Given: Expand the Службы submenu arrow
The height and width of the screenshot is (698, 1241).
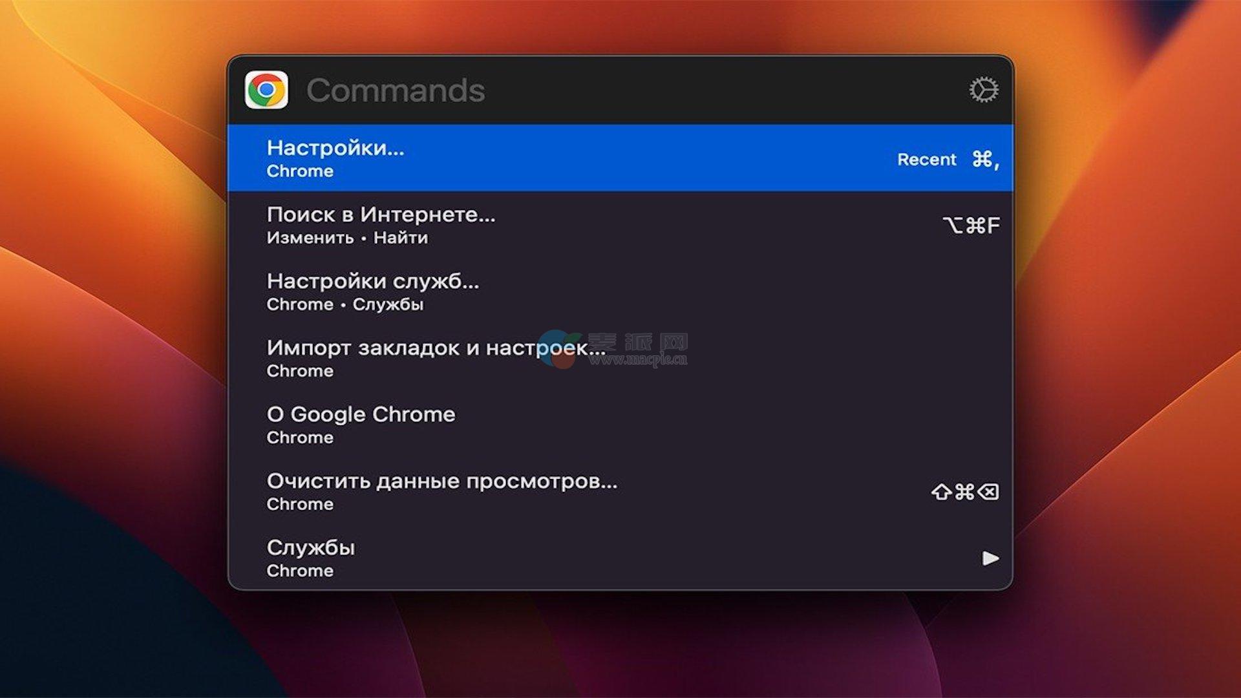Looking at the screenshot, I should pyautogui.click(x=990, y=558).
